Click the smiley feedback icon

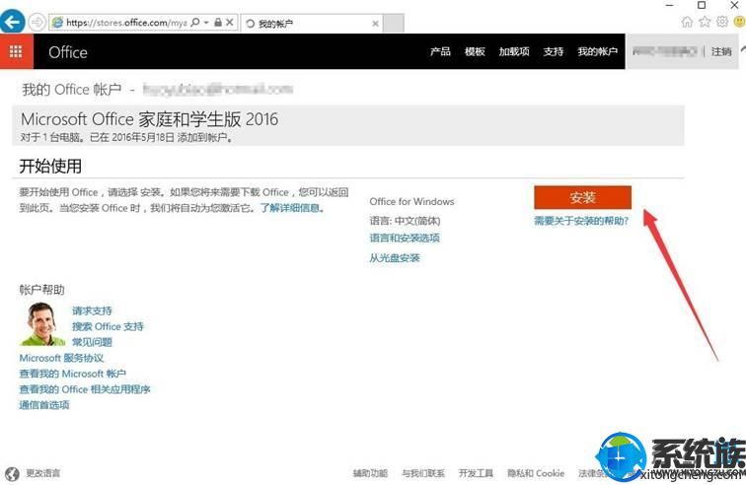[x=740, y=22]
